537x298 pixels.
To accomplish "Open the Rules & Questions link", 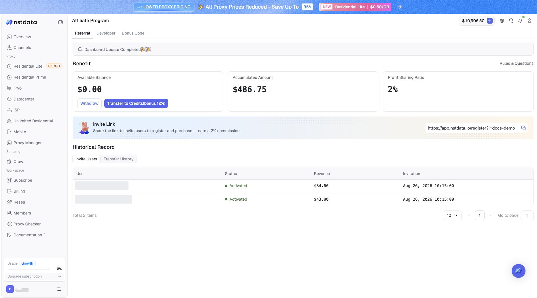I will (x=516, y=63).
